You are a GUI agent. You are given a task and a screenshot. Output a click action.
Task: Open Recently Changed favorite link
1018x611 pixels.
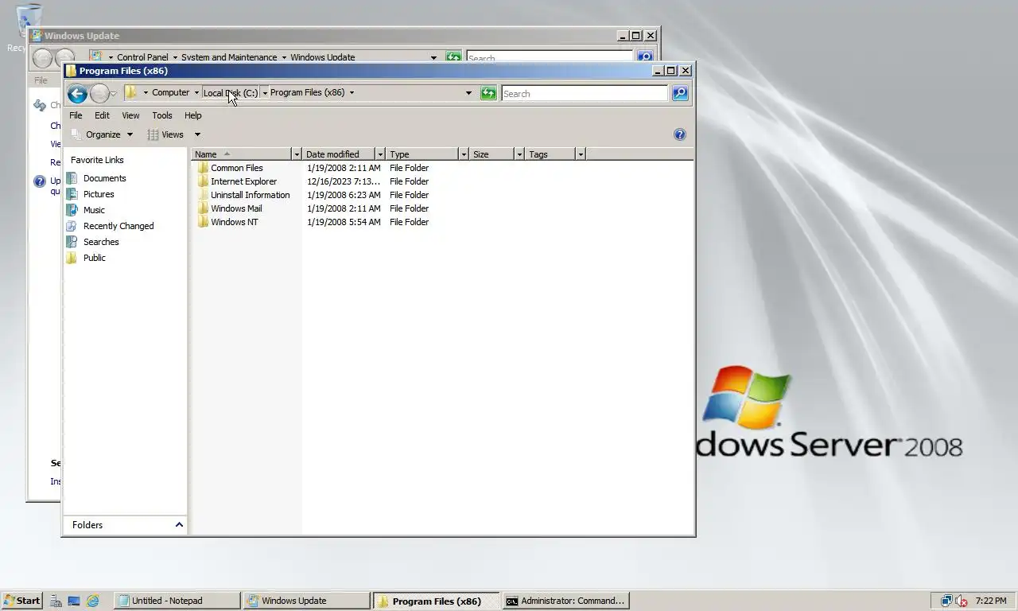(119, 226)
